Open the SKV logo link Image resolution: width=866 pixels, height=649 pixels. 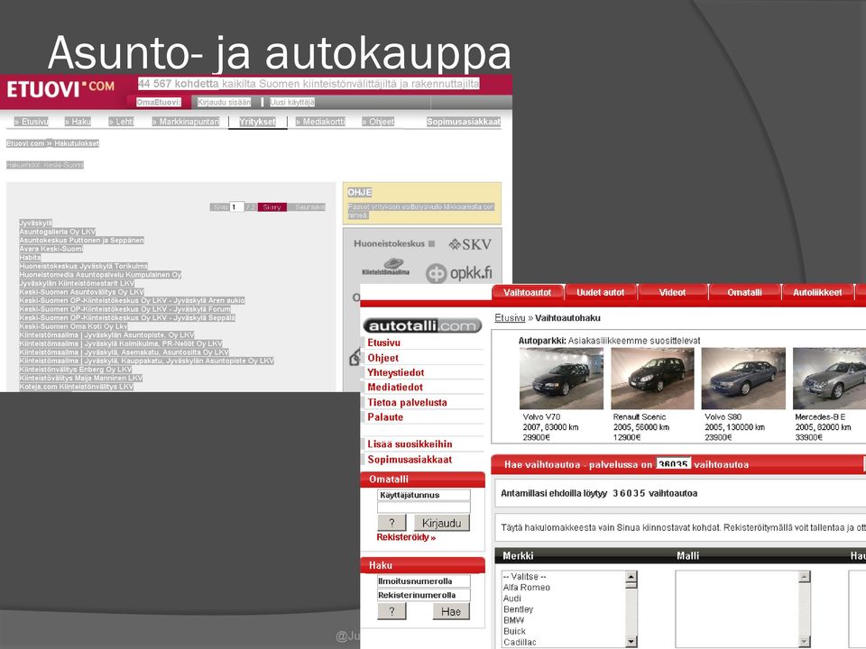(x=470, y=244)
